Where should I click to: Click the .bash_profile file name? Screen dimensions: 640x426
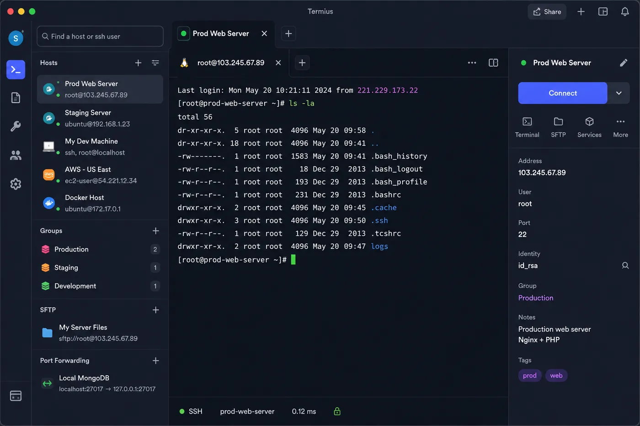[399, 182]
